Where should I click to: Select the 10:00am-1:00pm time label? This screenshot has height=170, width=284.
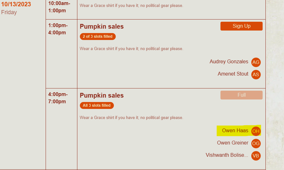[x=59, y=6]
